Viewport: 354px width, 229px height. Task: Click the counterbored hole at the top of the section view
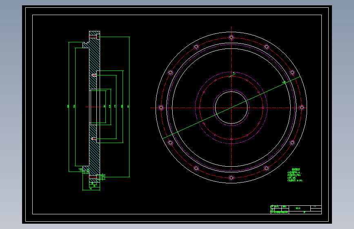point(94,37)
